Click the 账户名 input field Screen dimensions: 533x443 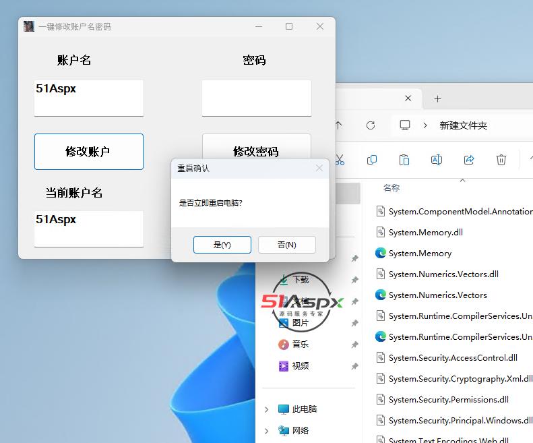click(89, 98)
